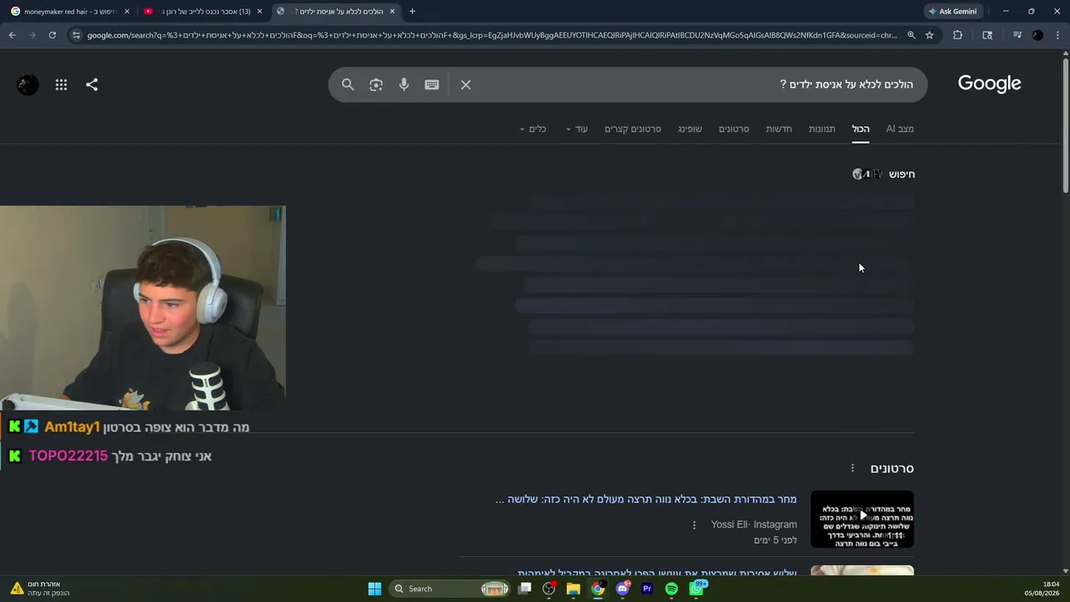The height and width of the screenshot is (602, 1070).
Task: Click the Ask Gemini button
Action: tap(953, 12)
